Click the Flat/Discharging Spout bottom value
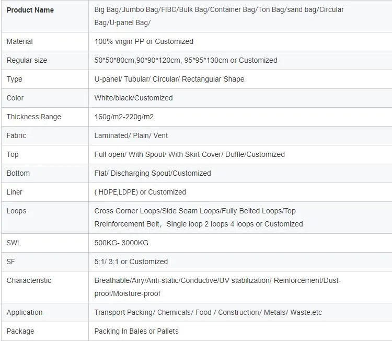392x341 pixels. click(x=153, y=173)
